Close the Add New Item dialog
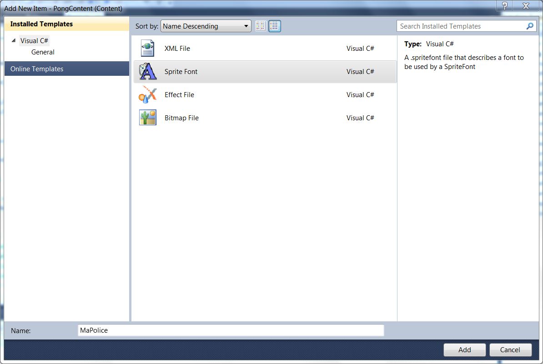Screen dimensions: 543x364 (x=526, y=6)
